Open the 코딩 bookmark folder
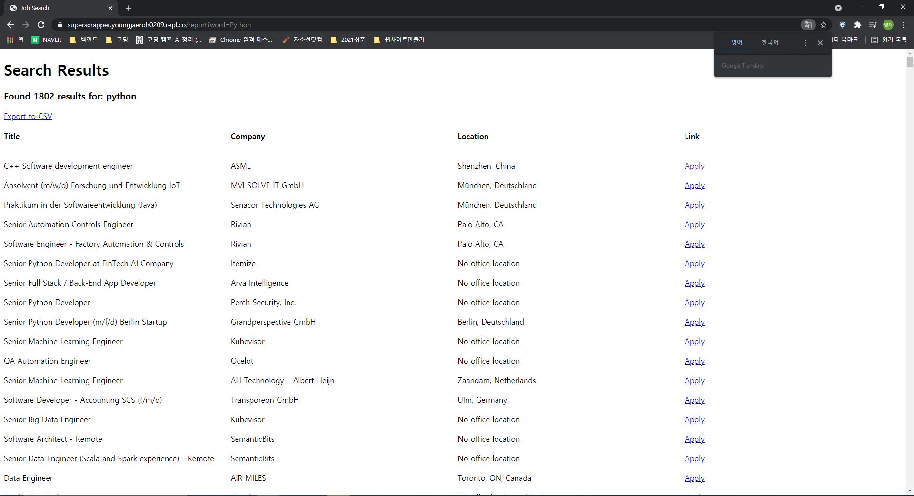This screenshot has height=496, width=914. [x=117, y=40]
